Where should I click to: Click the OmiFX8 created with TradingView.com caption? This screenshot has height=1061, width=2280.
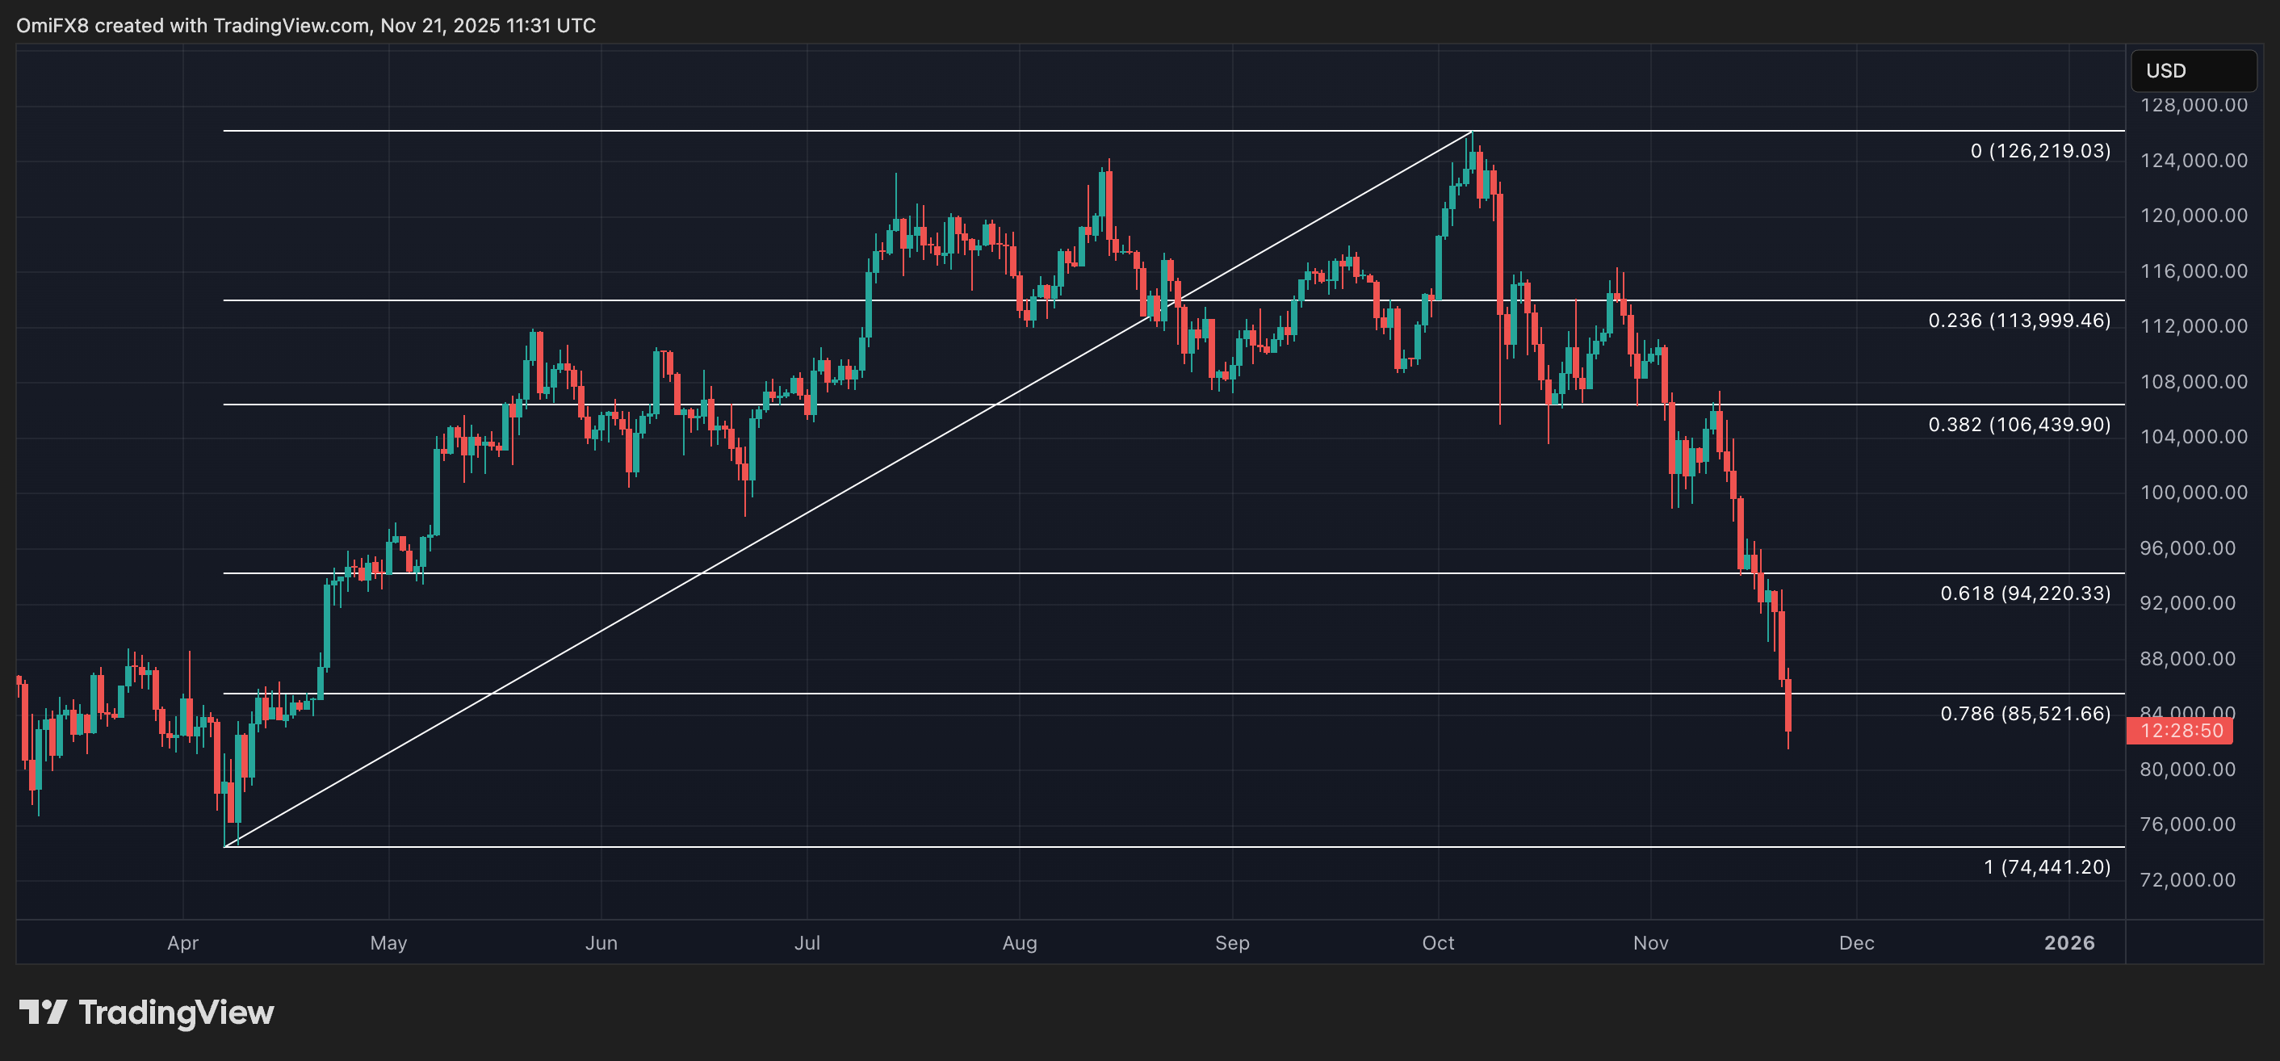tap(305, 26)
